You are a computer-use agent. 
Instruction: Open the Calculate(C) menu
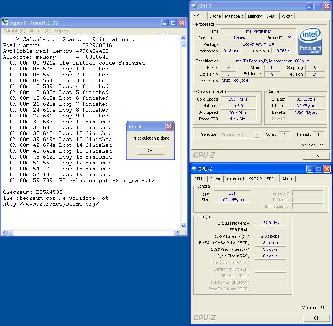pos(14,31)
